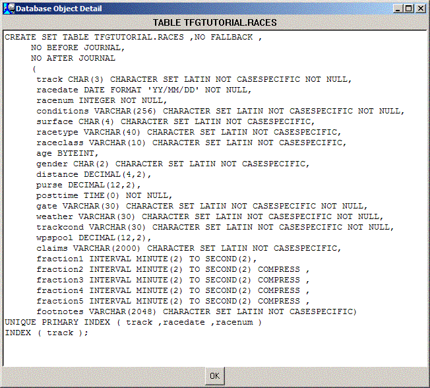Image resolution: width=430 pixels, height=388 pixels.
Task: Click the claims VARCHAR(2000) line
Action: point(189,248)
